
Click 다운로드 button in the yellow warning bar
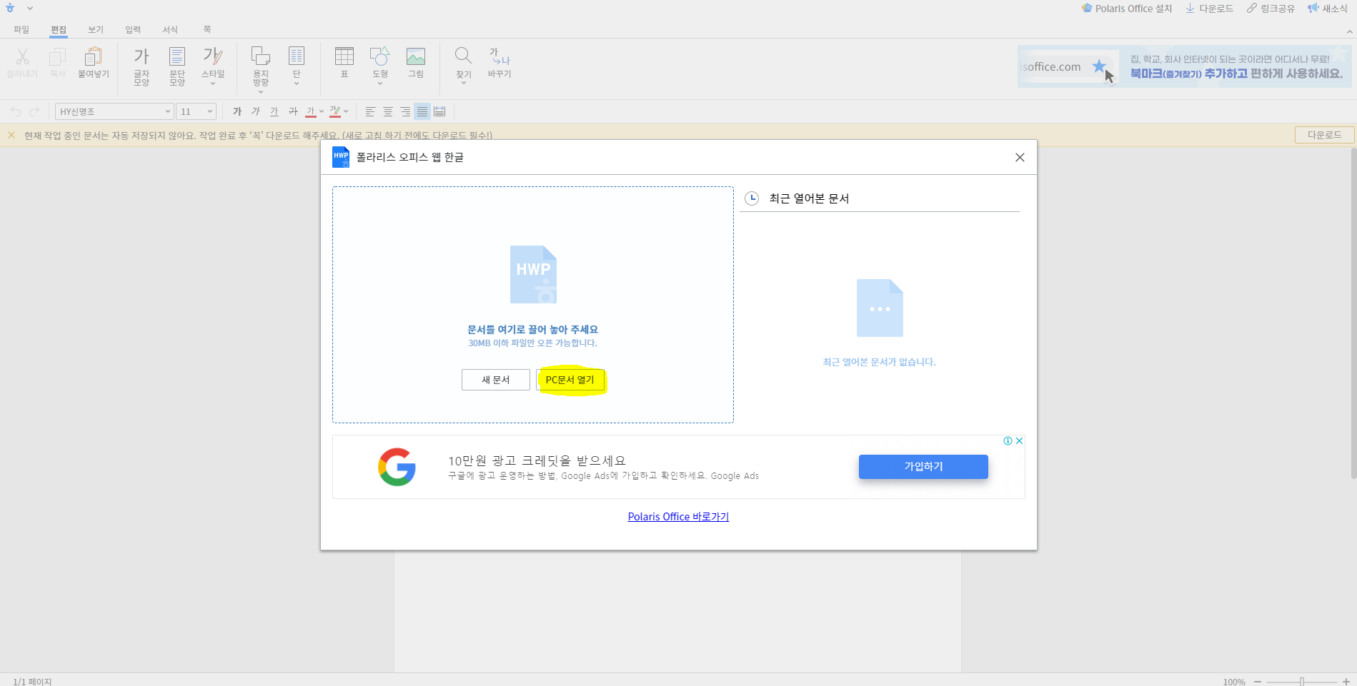click(1325, 135)
